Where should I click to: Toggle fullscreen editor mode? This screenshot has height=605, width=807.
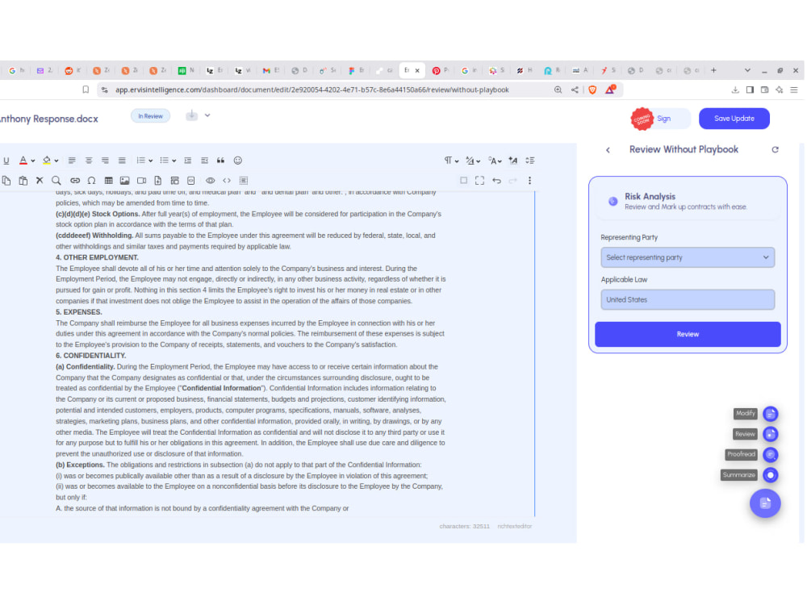[x=479, y=181]
